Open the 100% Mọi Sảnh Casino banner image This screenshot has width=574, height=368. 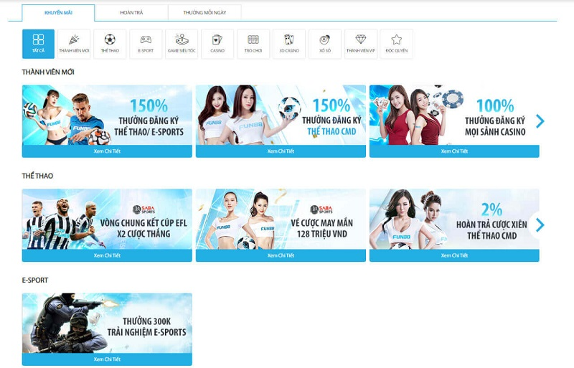coord(454,115)
